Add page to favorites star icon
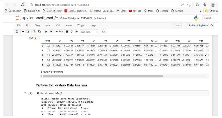This screenshot has height=118, width=222. 189,5
